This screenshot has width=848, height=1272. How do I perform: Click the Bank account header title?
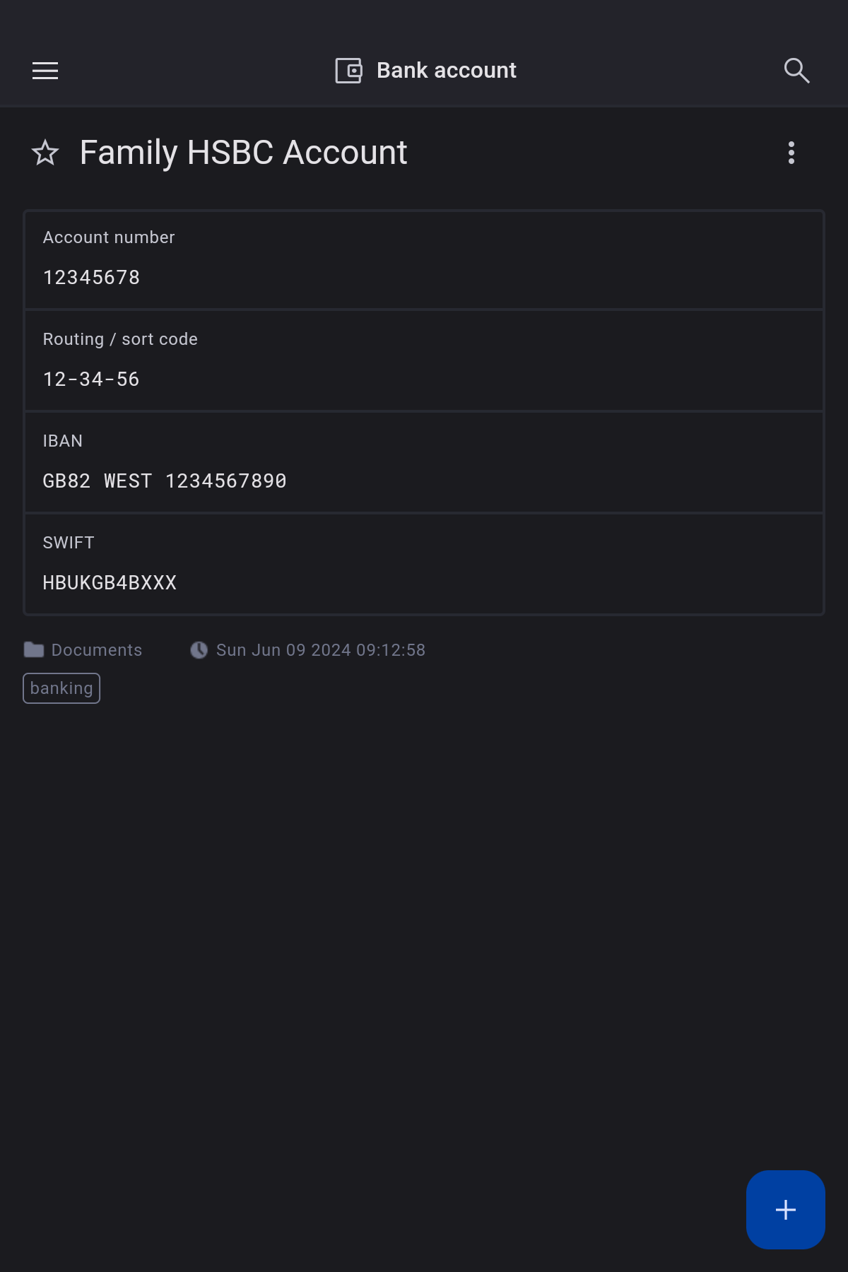(x=447, y=71)
